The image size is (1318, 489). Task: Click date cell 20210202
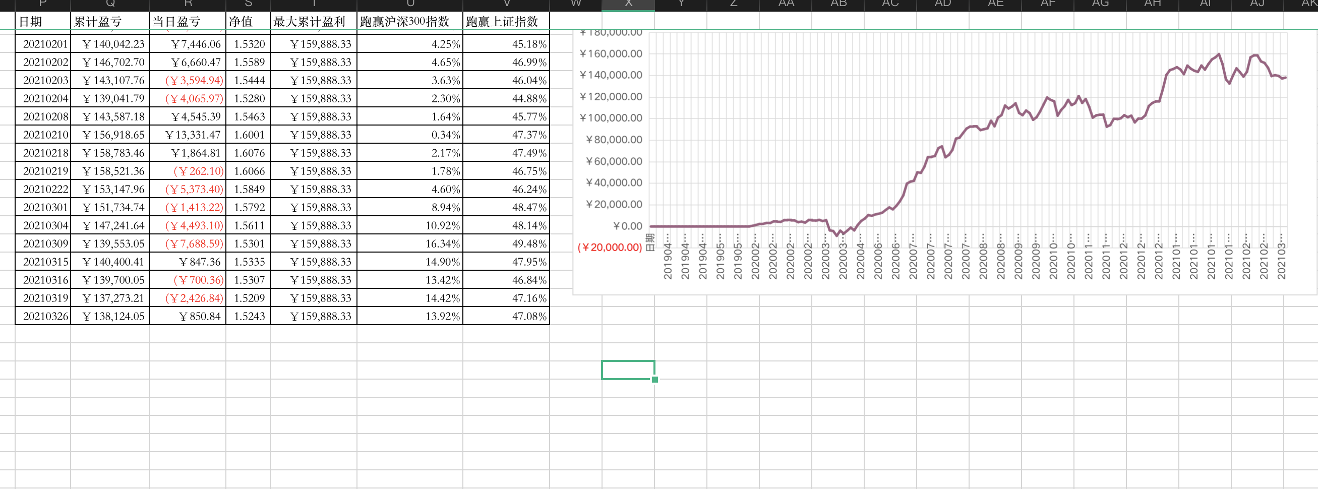click(43, 63)
